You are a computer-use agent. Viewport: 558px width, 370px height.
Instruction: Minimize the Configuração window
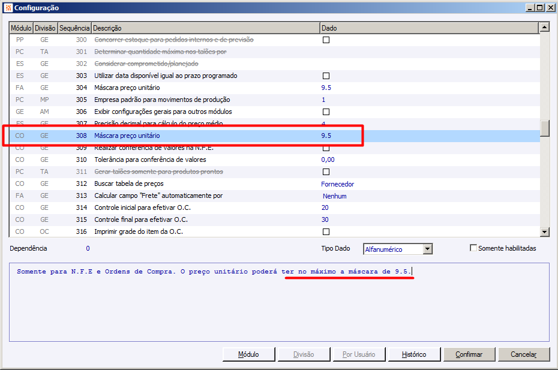tap(530, 7)
